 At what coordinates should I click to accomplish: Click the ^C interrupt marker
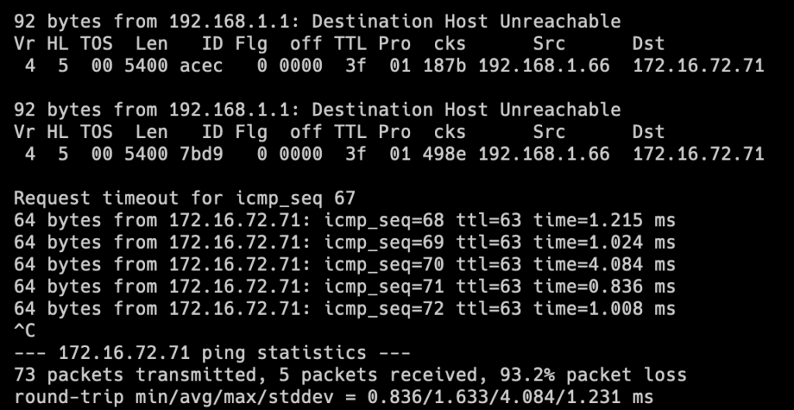coord(24,331)
